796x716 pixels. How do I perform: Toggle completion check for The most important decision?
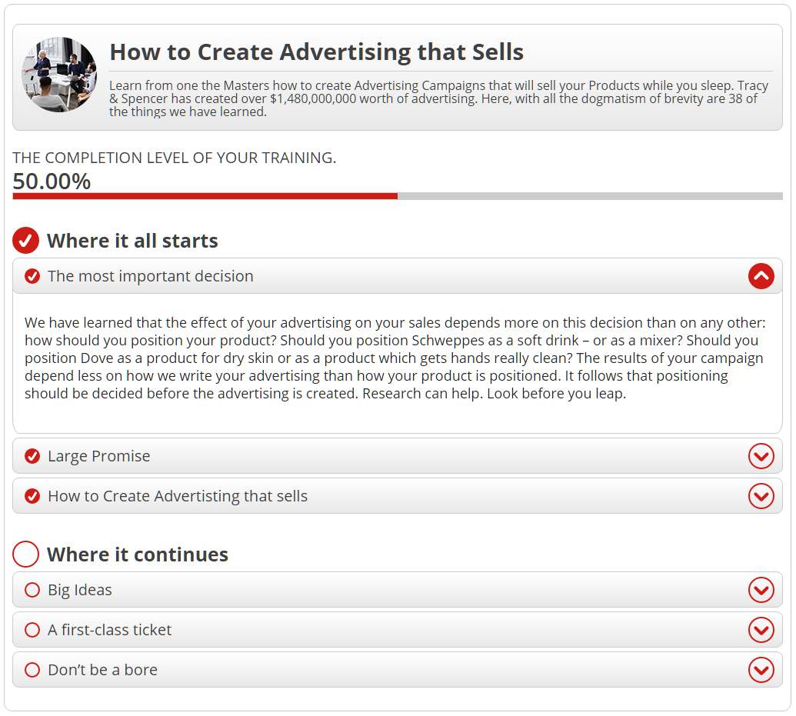[x=32, y=276]
